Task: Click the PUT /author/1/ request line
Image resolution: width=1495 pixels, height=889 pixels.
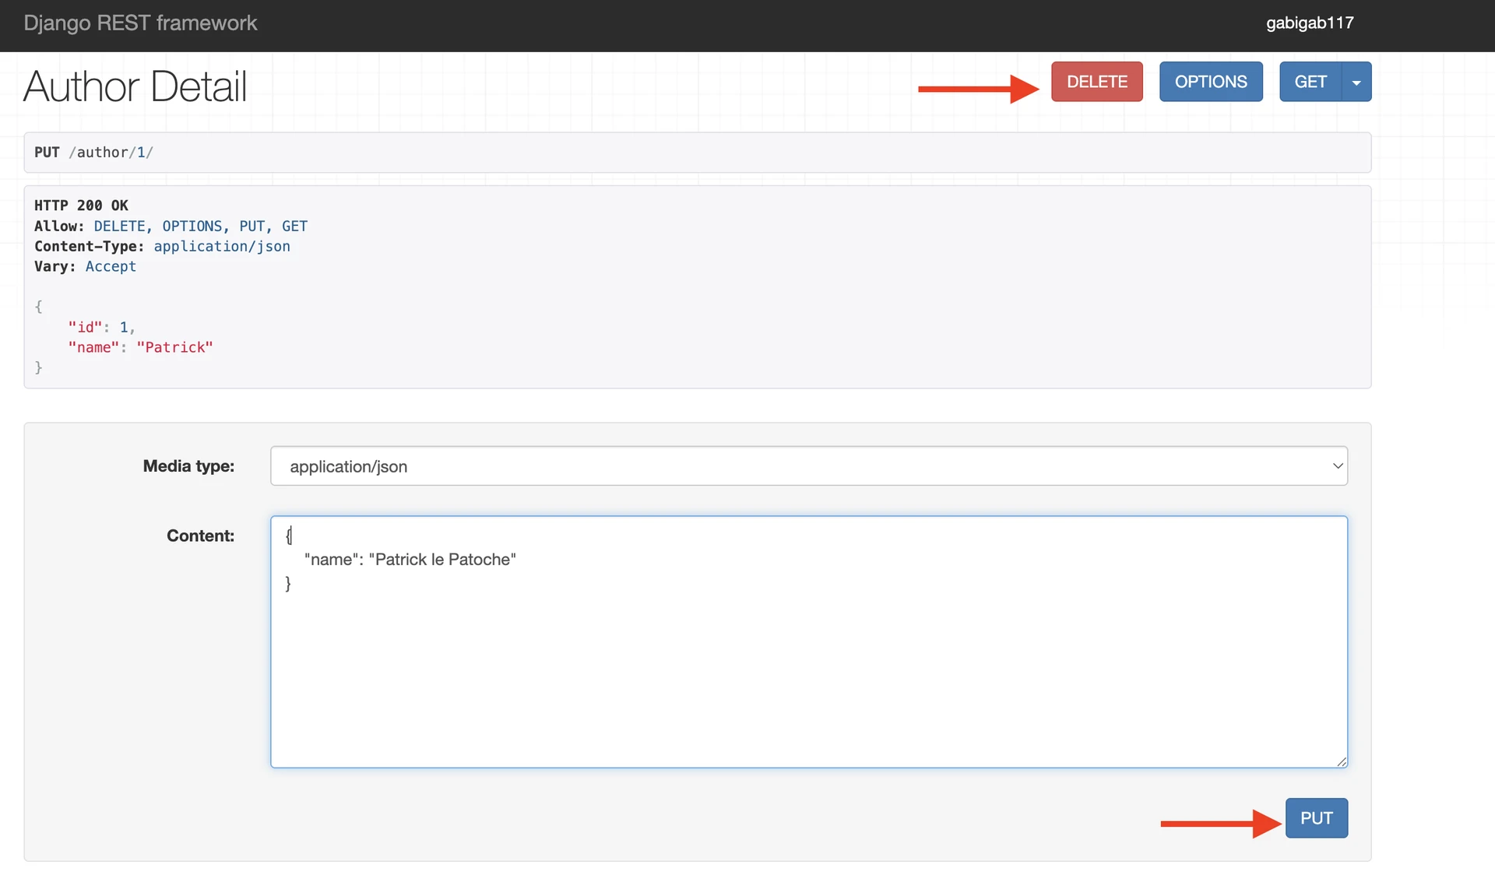Action: coord(93,153)
